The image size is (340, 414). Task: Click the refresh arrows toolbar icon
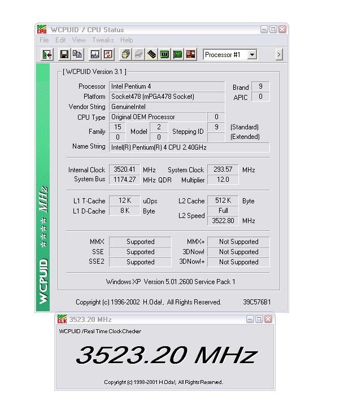[108, 55]
